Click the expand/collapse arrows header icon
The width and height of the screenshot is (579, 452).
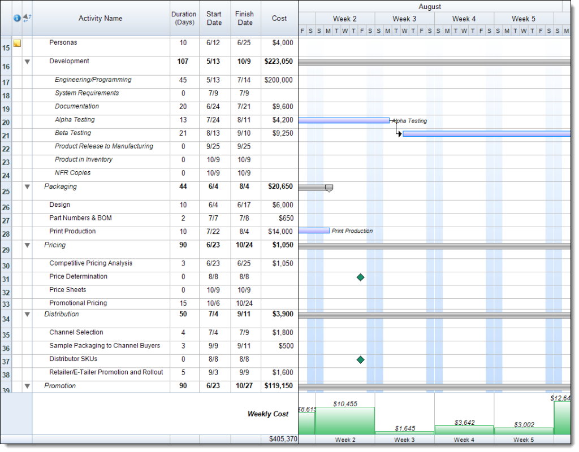click(x=27, y=18)
